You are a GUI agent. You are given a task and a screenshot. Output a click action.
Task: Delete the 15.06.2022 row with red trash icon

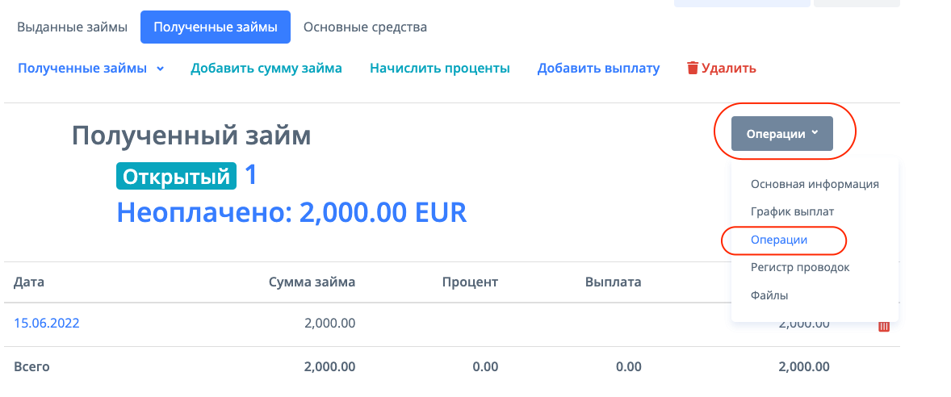(884, 325)
